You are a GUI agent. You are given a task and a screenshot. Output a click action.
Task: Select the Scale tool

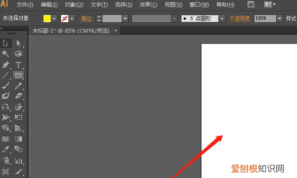point(18,107)
